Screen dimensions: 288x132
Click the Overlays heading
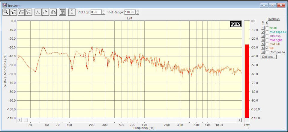click(274, 19)
